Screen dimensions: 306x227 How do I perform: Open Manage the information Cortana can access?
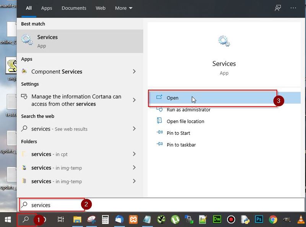coord(80,100)
